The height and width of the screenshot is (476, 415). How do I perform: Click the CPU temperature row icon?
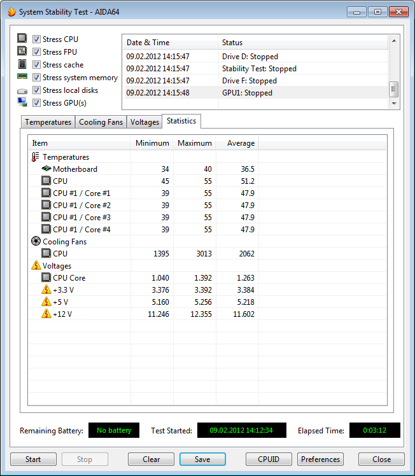[x=46, y=181]
